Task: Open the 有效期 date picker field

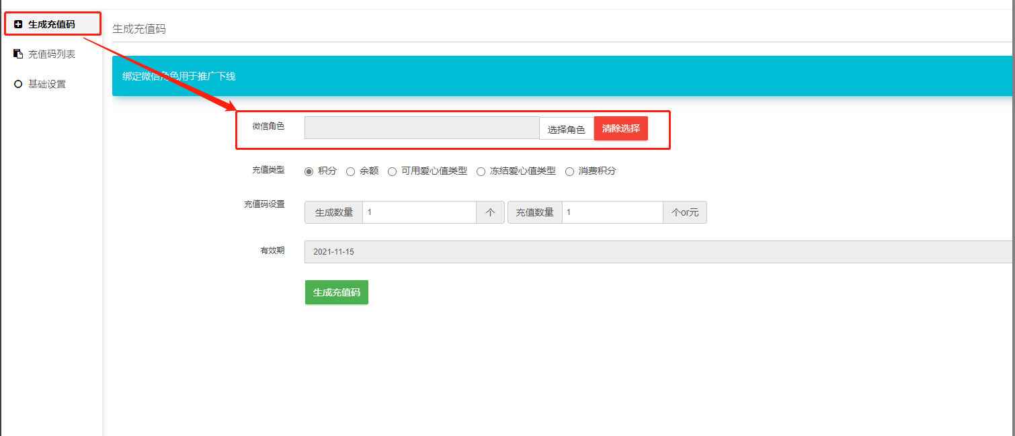Action: [659, 252]
